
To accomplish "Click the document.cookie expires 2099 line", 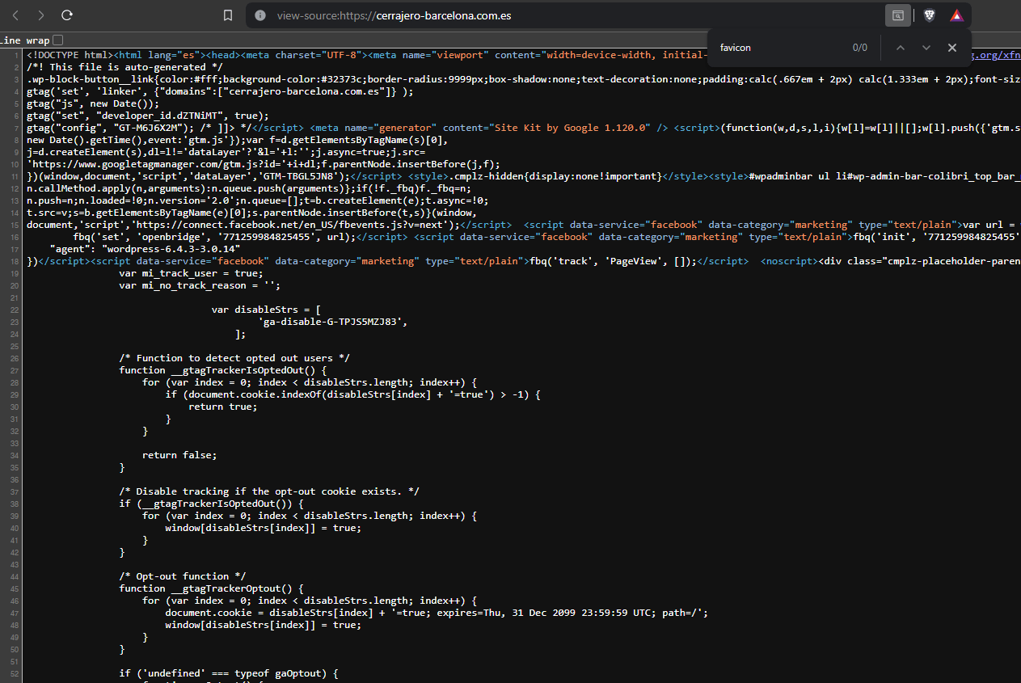I will pyautogui.click(x=437, y=613).
